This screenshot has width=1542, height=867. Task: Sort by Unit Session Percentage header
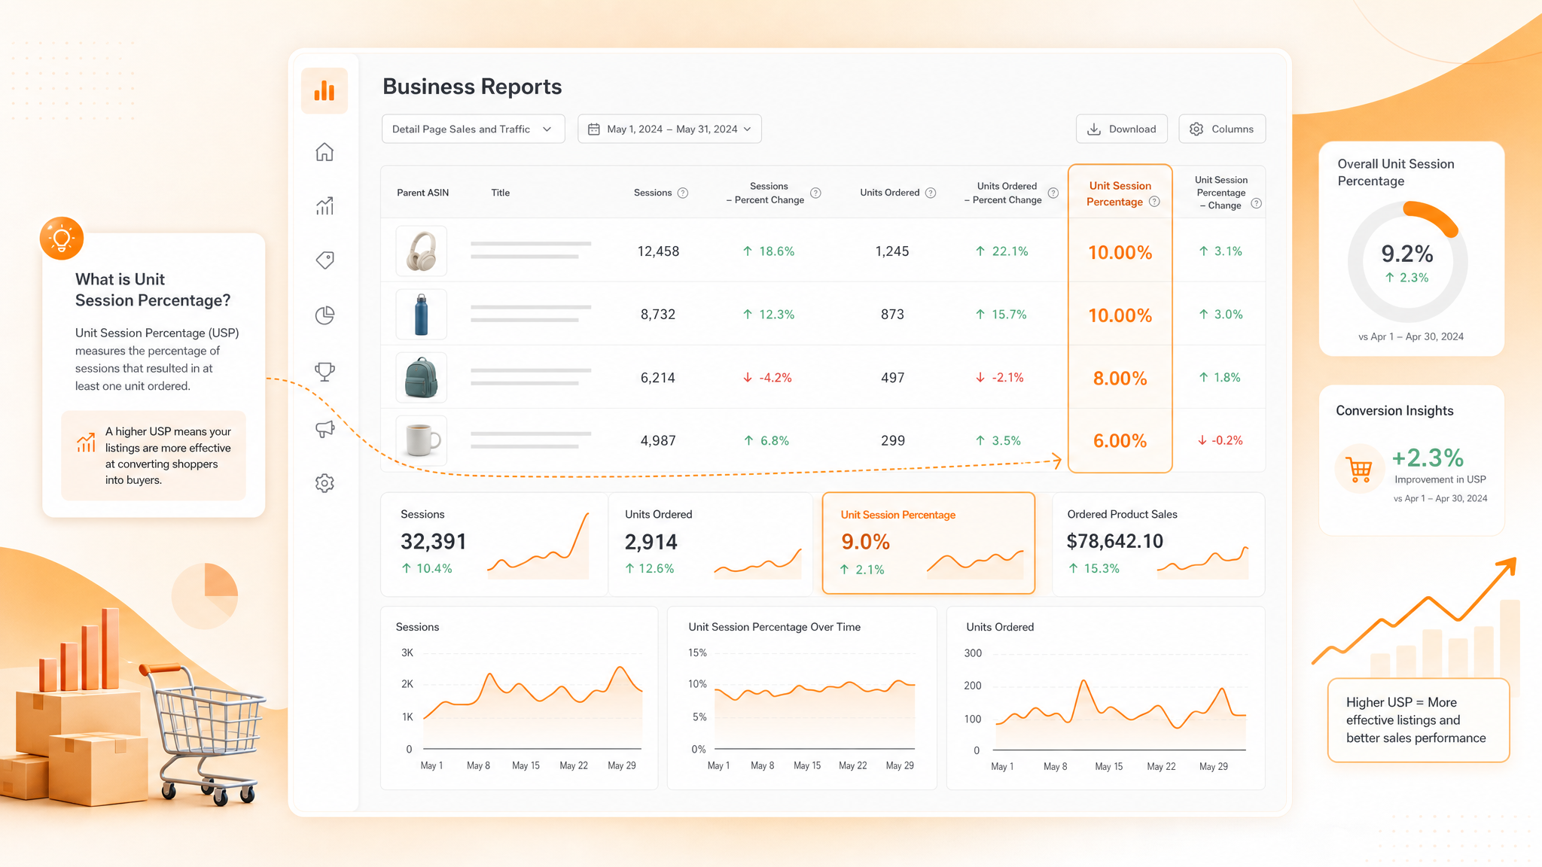[x=1120, y=193]
